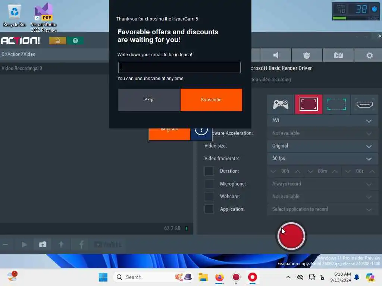Click the green disk space indicator icon

(187, 229)
